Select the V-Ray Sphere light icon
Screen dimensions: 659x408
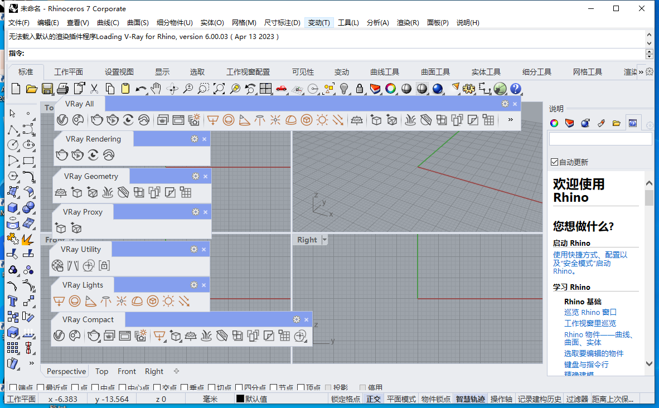pos(74,301)
